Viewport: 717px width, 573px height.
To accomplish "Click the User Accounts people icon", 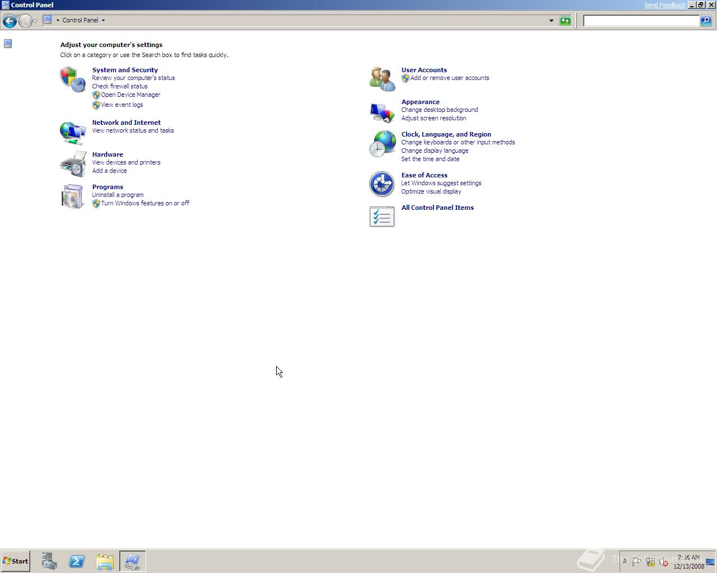I will (382, 79).
